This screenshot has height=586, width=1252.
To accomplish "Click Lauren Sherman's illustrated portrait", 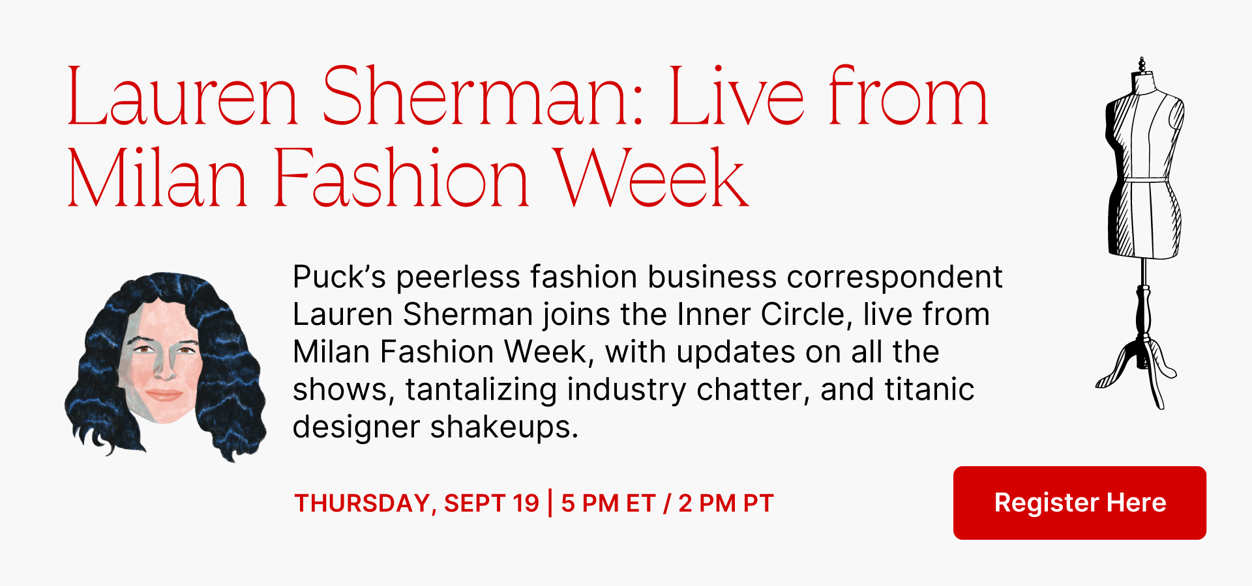I will [x=166, y=367].
